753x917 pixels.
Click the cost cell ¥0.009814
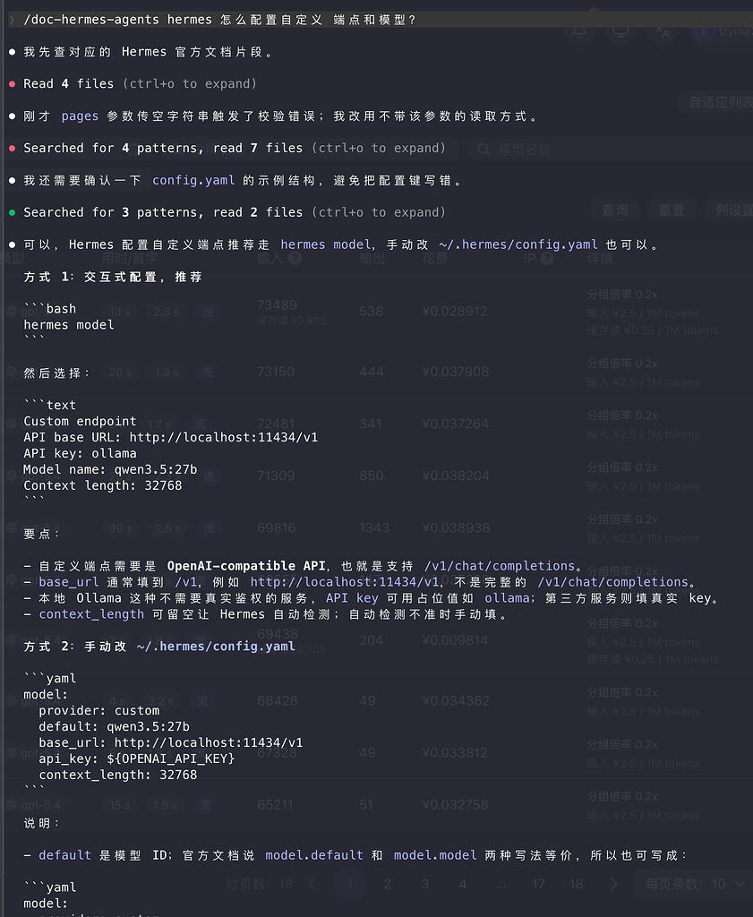456,639
